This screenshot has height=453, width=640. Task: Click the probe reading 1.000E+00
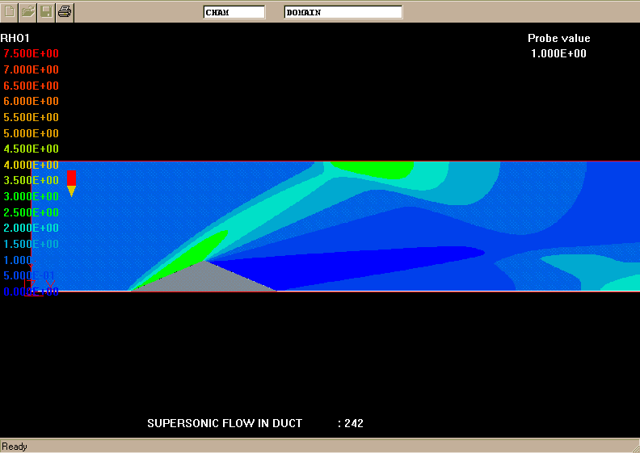click(558, 54)
